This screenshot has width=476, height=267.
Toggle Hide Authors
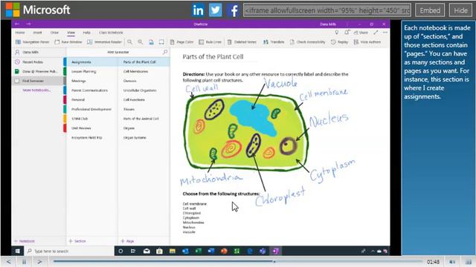coord(367,42)
